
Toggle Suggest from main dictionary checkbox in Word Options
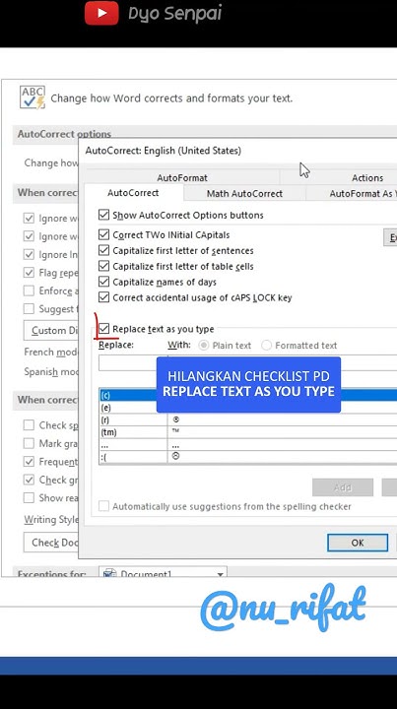pyautogui.click(x=29, y=309)
